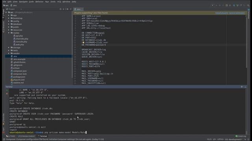The image size is (252, 141).
Task: Open the File menu
Action: [x=4, y=2]
